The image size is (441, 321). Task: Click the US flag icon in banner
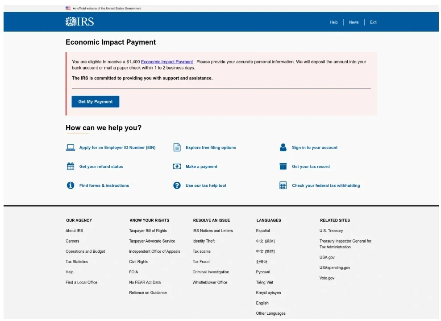68,8
